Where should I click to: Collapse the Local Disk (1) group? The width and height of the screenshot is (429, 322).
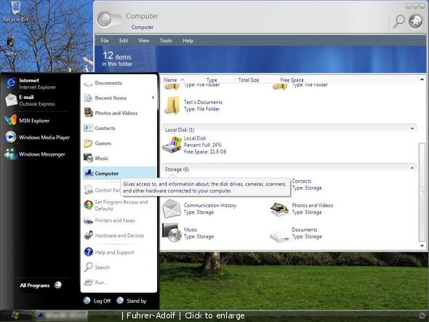tap(412, 129)
